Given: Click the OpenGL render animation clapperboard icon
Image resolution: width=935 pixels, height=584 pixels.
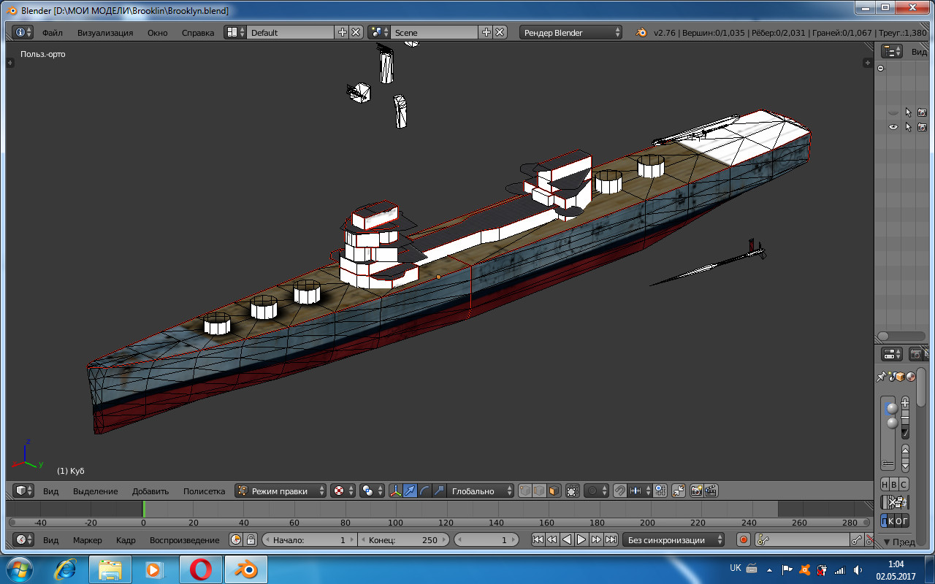Looking at the screenshot, I should (710, 491).
